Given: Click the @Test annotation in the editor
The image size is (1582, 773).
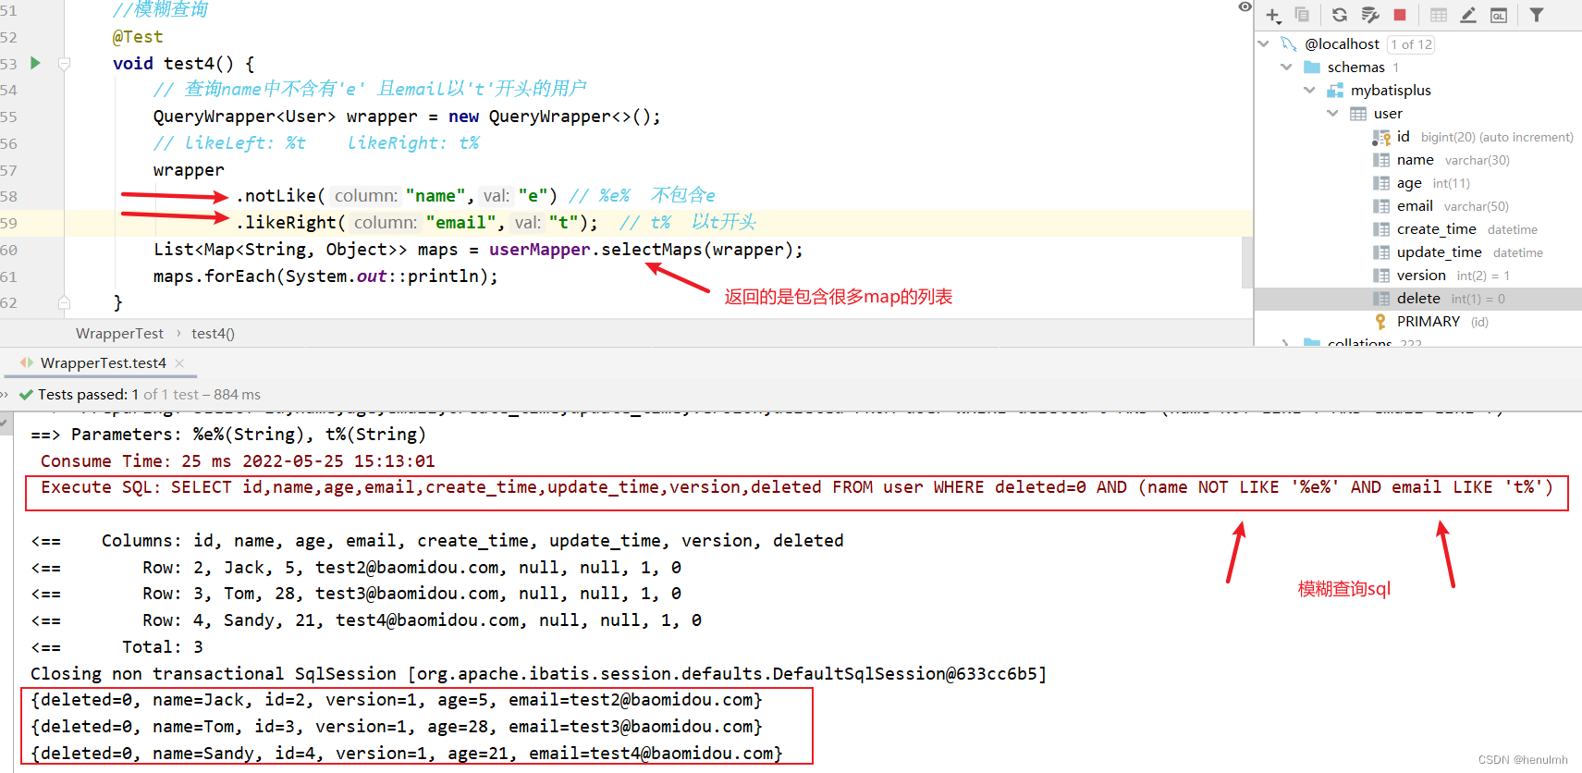Looking at the screenshot, I should [x=138, y=37].
